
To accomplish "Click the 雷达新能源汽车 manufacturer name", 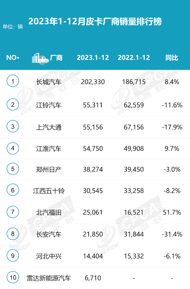I will tap(49, 278).
